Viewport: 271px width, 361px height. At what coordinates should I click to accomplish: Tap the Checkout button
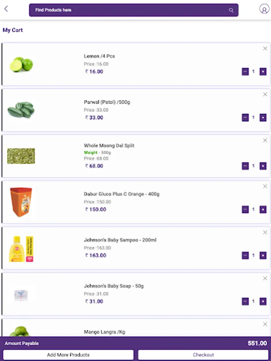coord(203,355)
